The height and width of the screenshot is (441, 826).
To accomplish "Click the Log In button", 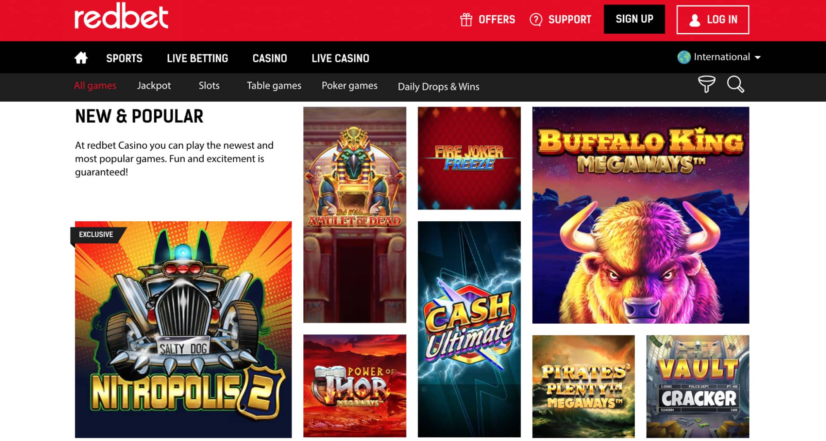I will click(x=712, y=19).
